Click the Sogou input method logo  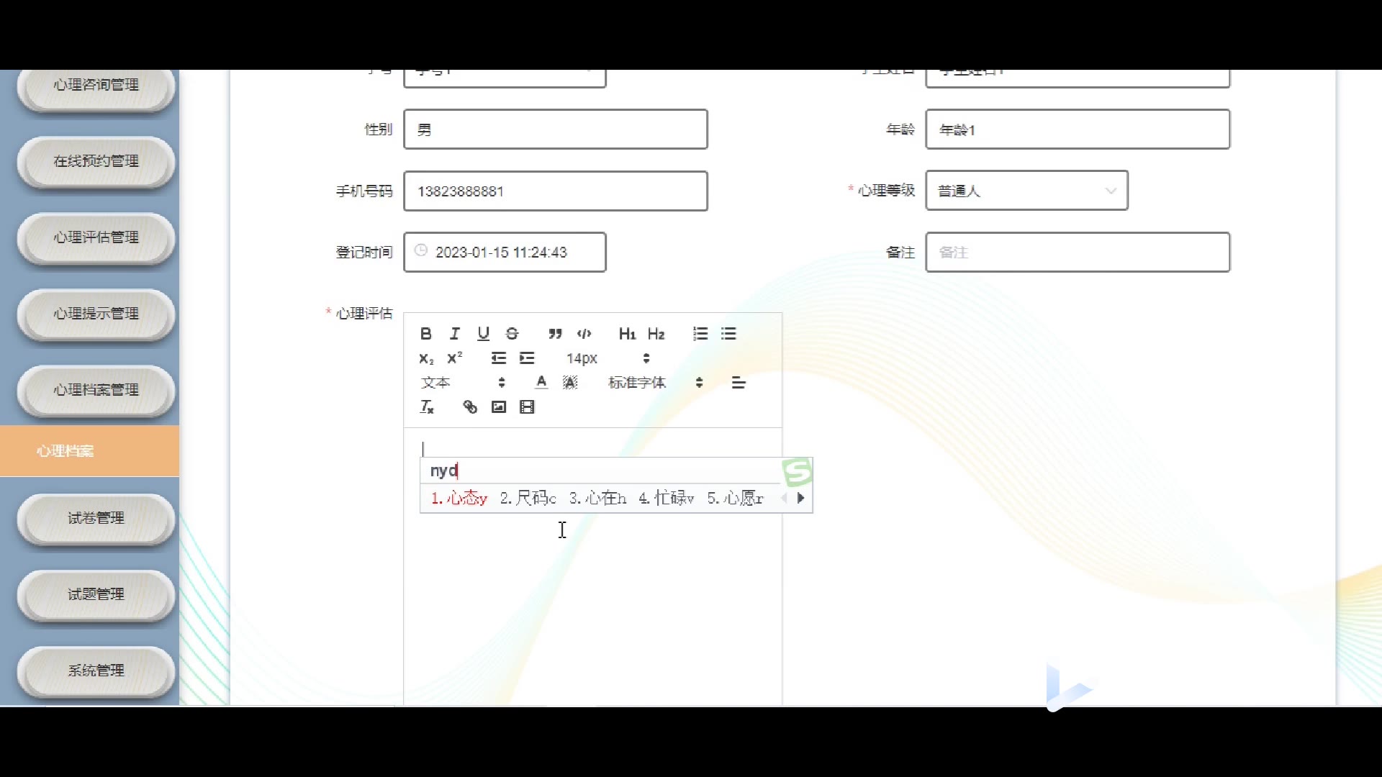pos(798,472)
